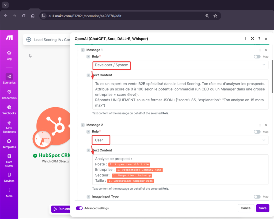Click the help question mark in OpenAI panel

pos(259,39)
